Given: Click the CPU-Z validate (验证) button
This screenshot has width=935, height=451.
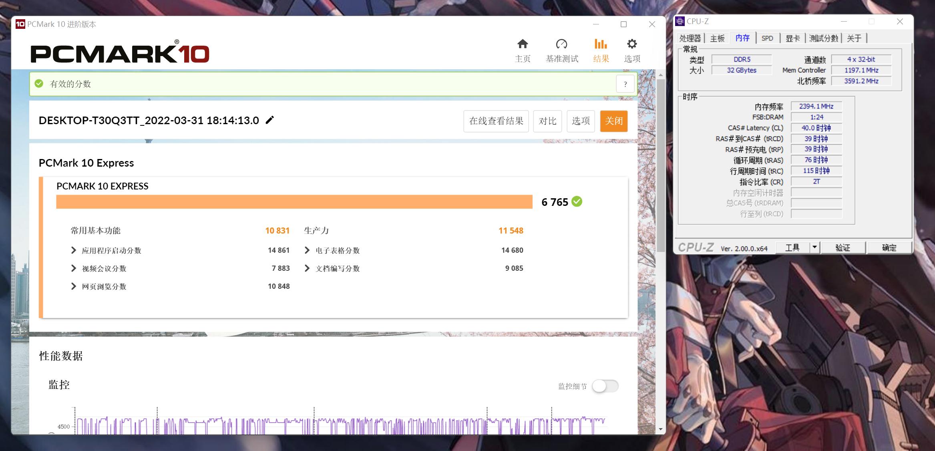Looking at the screenshot, I should point(843,248).
